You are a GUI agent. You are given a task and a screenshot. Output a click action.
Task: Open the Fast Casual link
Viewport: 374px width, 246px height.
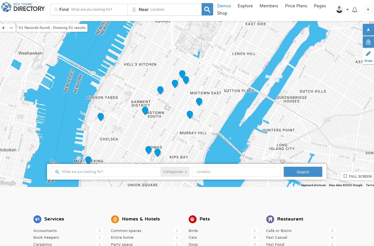coord(277,238)
